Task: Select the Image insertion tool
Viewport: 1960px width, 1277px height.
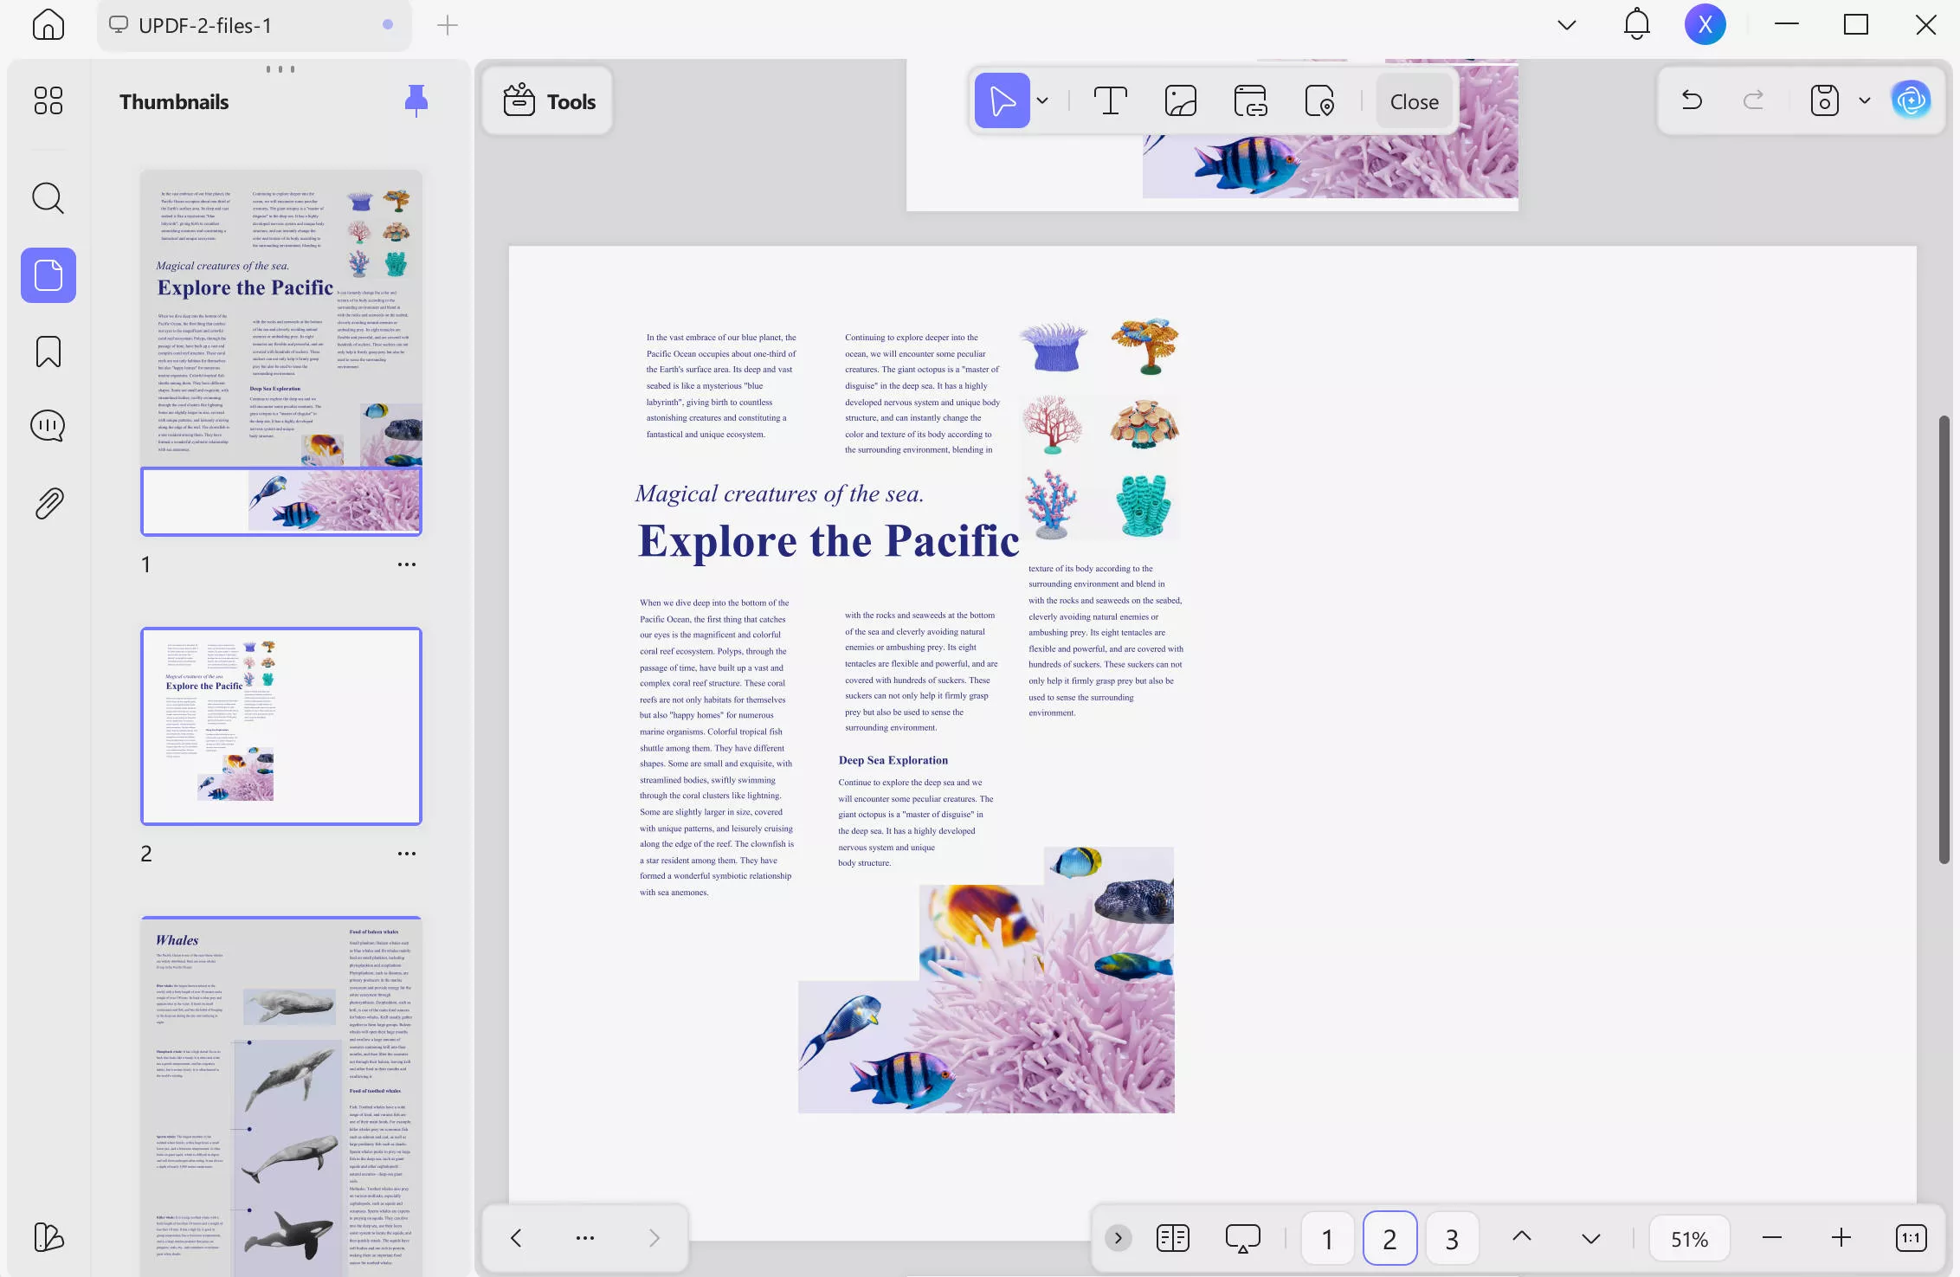Action: pyautogui.click(x=1180, y=100)
